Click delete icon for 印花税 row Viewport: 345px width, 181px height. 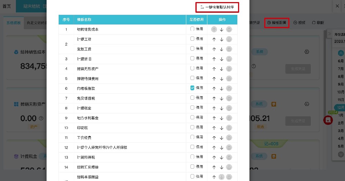tap(229, 128)
